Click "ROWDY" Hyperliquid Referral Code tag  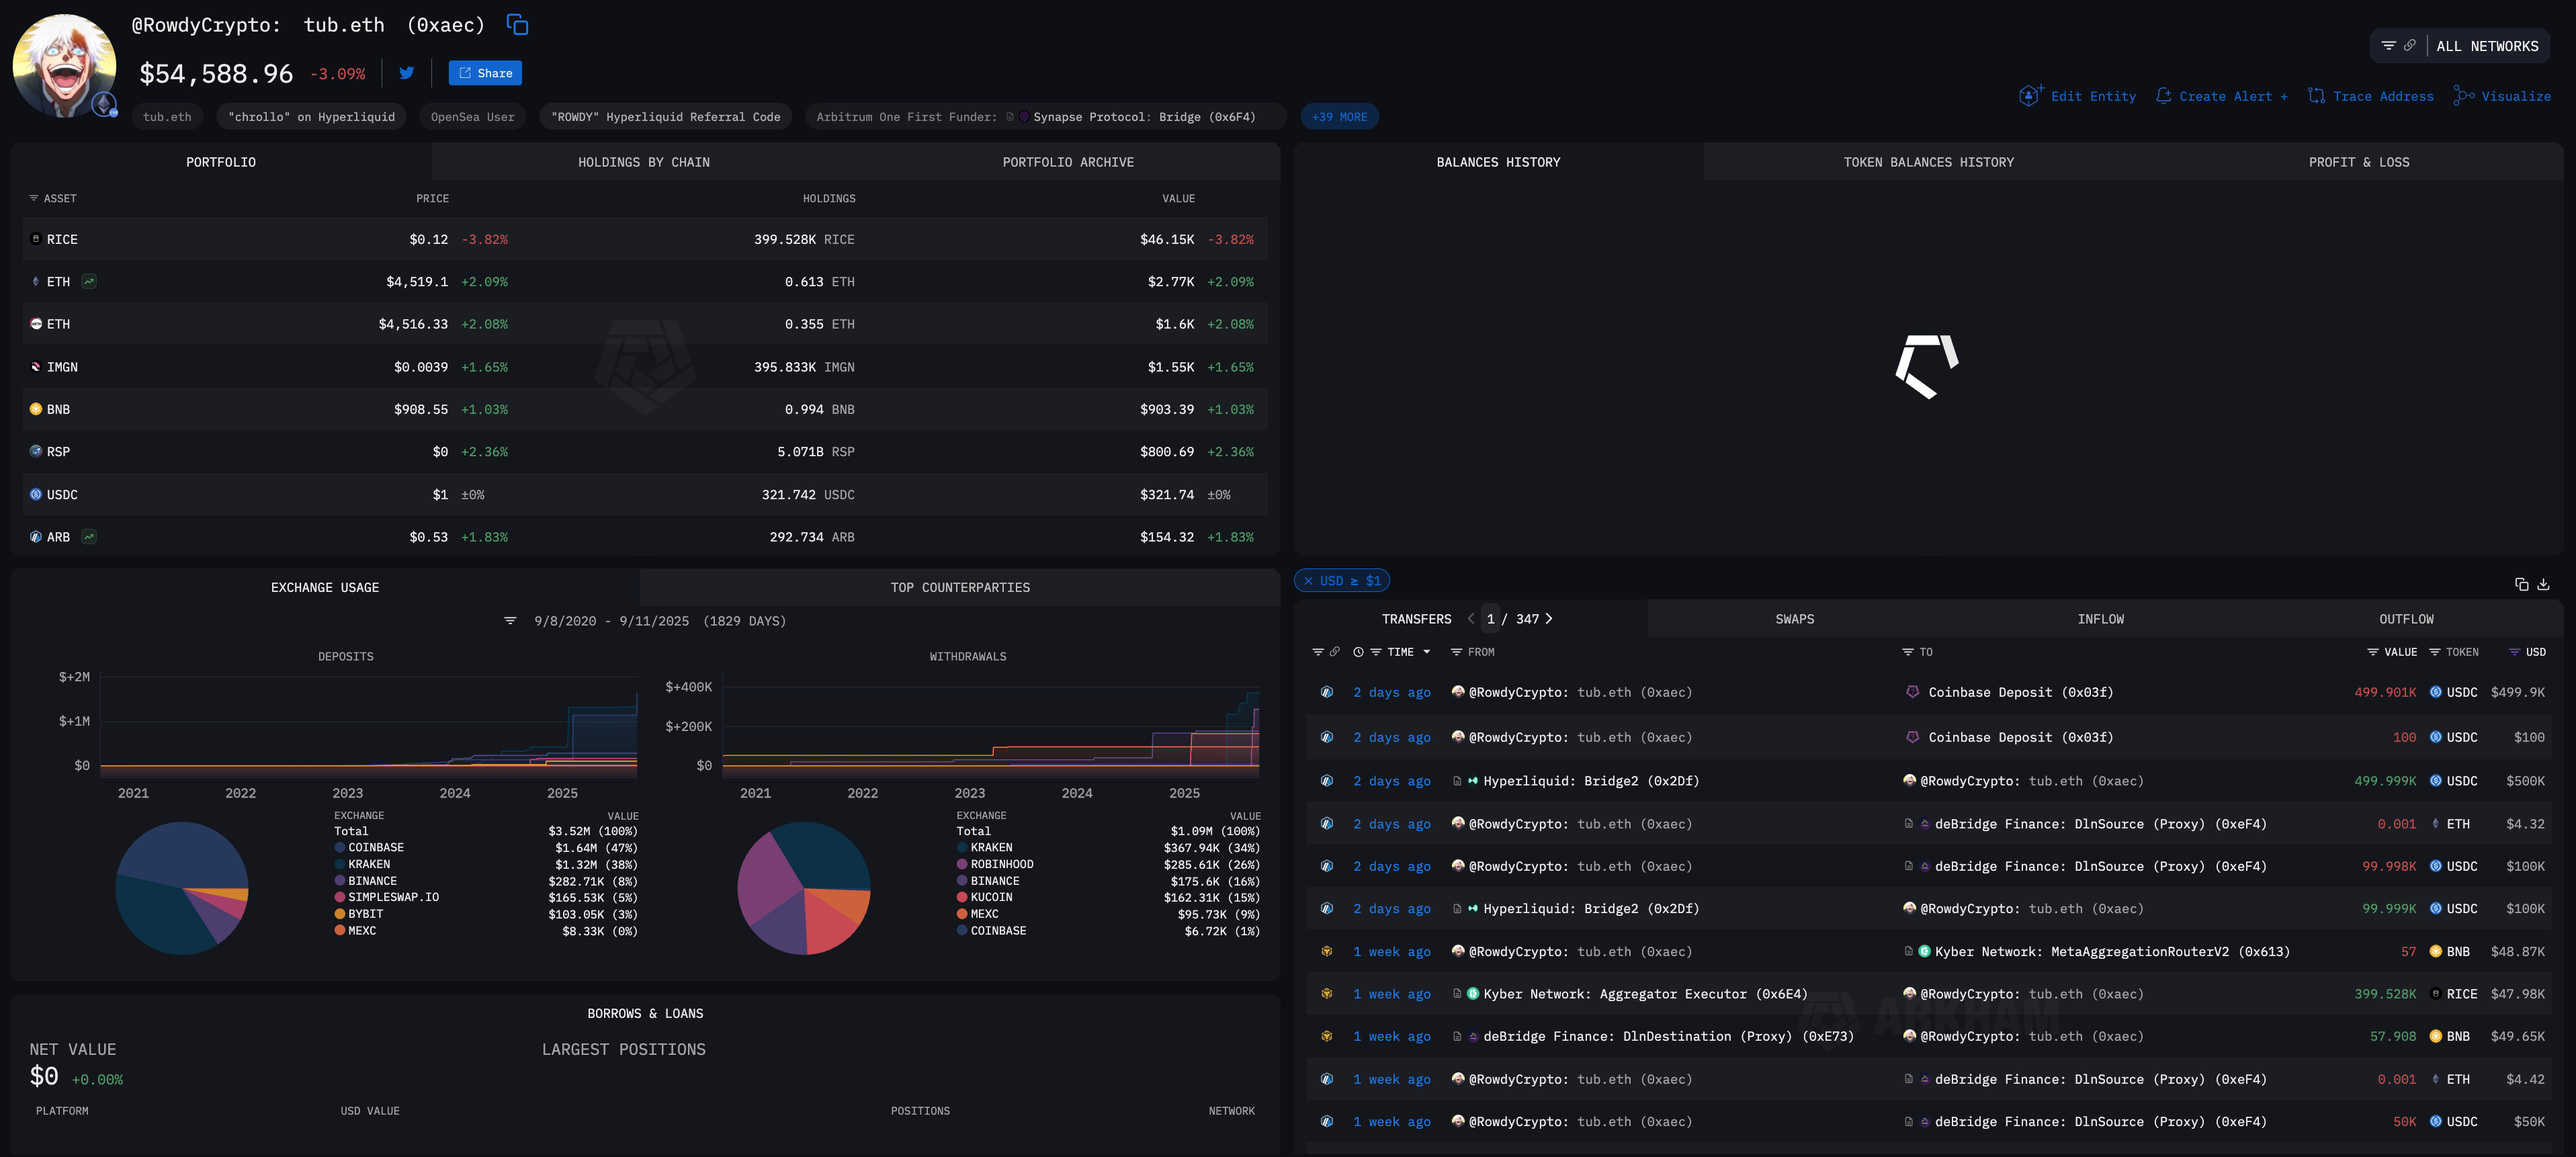point(665,117)
